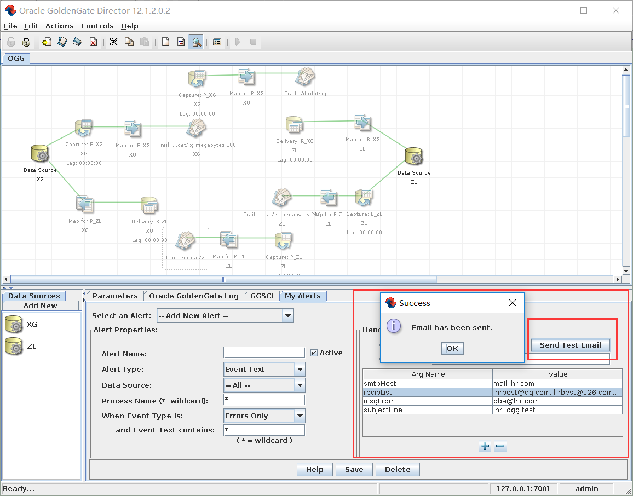Remove an argument row with minus icon
This screenshot has height=496, width=633.
(500, 446)
